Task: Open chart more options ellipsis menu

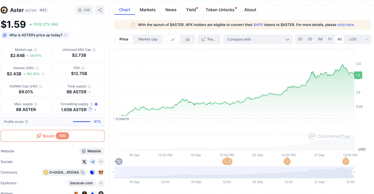Action: (366, 39)
